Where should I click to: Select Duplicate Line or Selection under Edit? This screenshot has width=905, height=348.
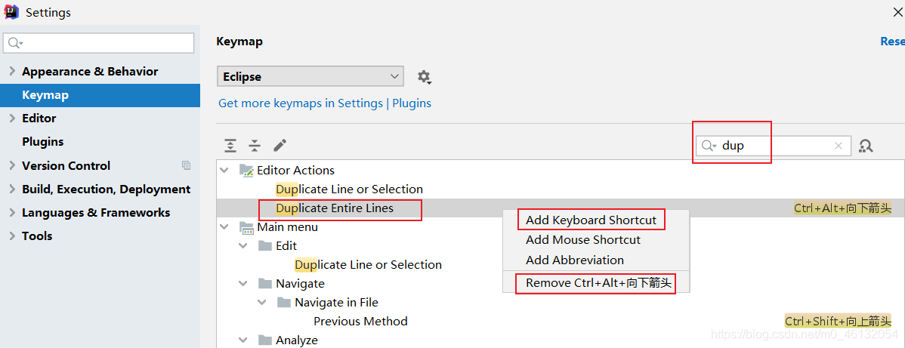pos(368,265)
